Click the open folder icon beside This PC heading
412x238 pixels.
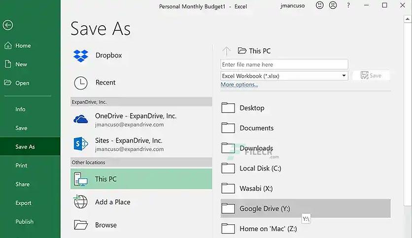point(242,51)
